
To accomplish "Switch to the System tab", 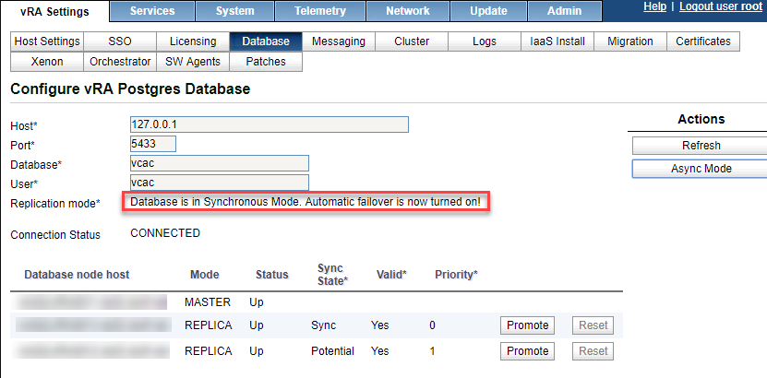I will coord(235,11).
